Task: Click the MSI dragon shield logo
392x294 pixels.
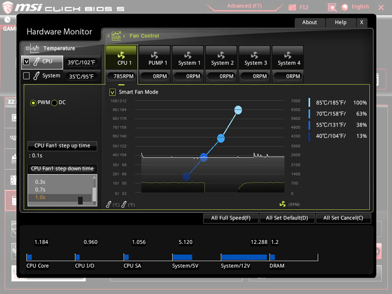Action: [x=8, y=7]
